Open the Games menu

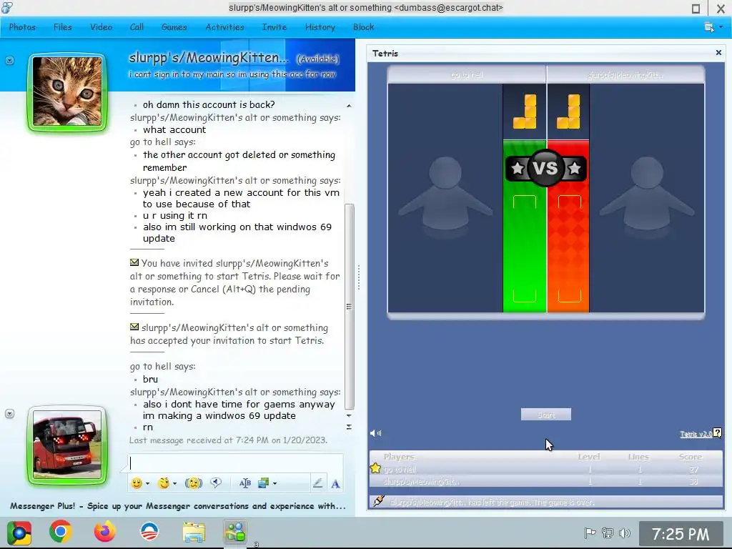[x=174, y=27]
